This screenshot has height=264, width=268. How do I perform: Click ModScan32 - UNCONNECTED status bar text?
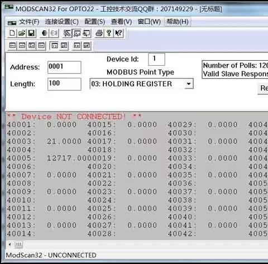tap(51, 255)
